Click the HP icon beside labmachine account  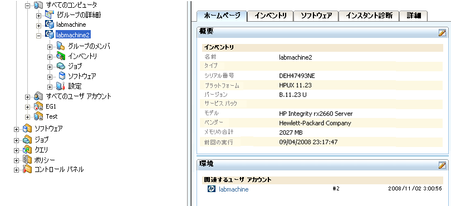click(x=212, y=189)
